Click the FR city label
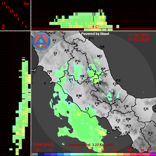 (97, 104)
